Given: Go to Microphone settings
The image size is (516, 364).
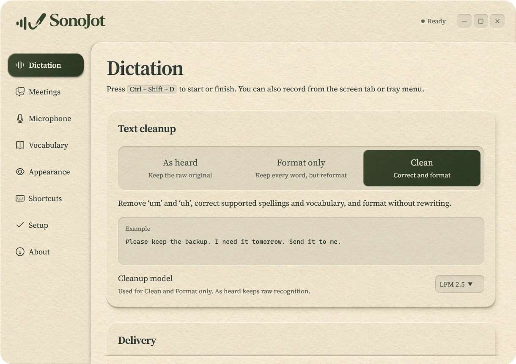Looking at the screenshot, I should click(46, 119).
